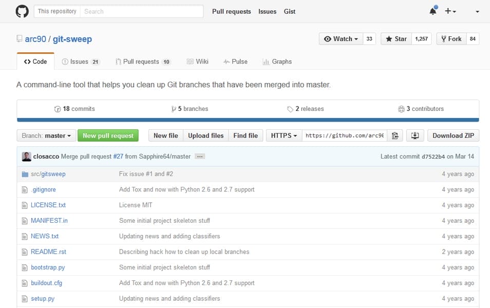Click the contributors people icon
This screenshot has height=308, width=490.
click(x=401, y=109)
